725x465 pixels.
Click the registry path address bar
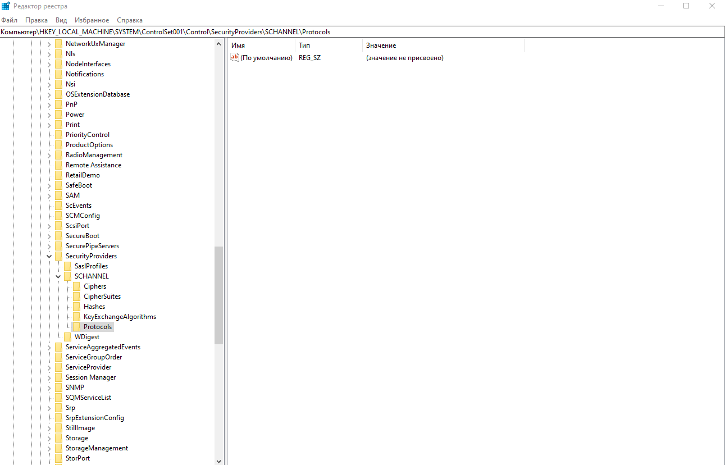click(x=362, y=32)
